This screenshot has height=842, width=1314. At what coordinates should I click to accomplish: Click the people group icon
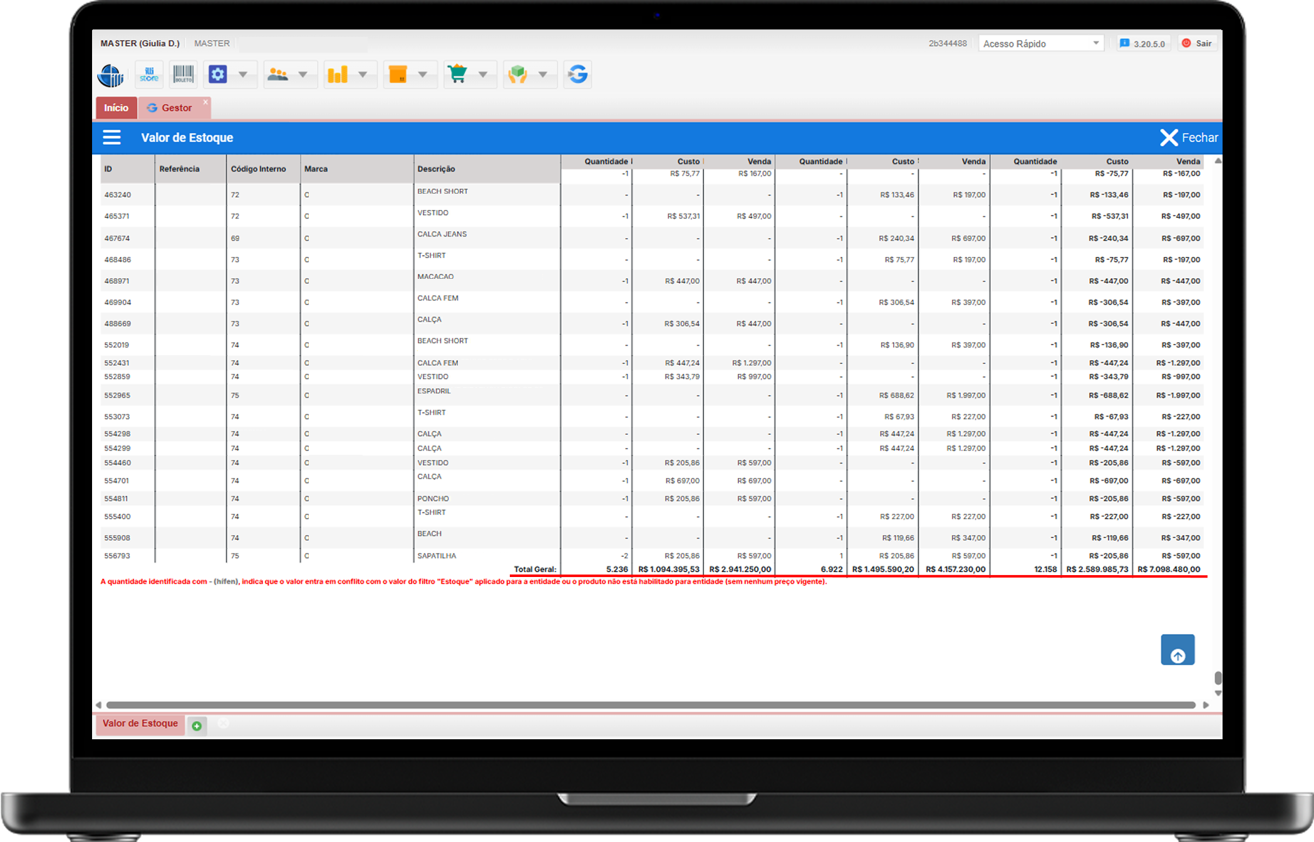click(277, 75)
